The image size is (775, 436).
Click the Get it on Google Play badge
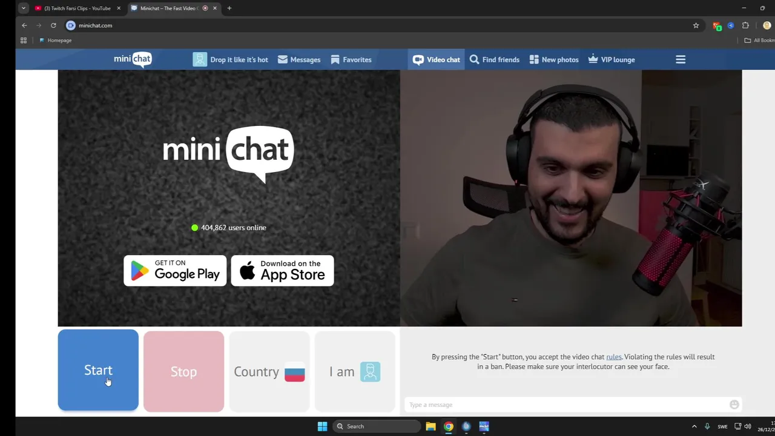pyautogui.click(x=175, y=271)
